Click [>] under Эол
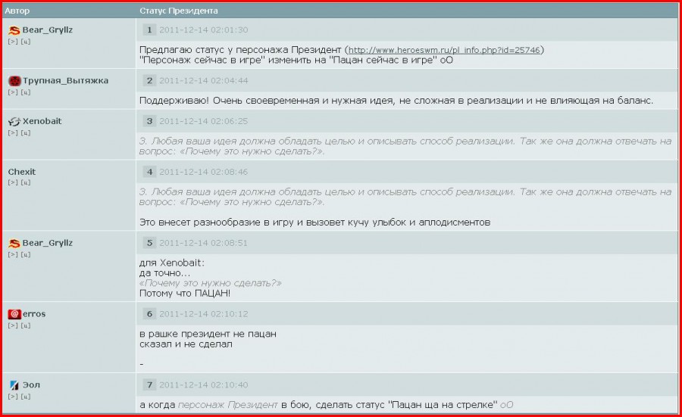Viewport: 682px width, 417px height. pos(13,396)
